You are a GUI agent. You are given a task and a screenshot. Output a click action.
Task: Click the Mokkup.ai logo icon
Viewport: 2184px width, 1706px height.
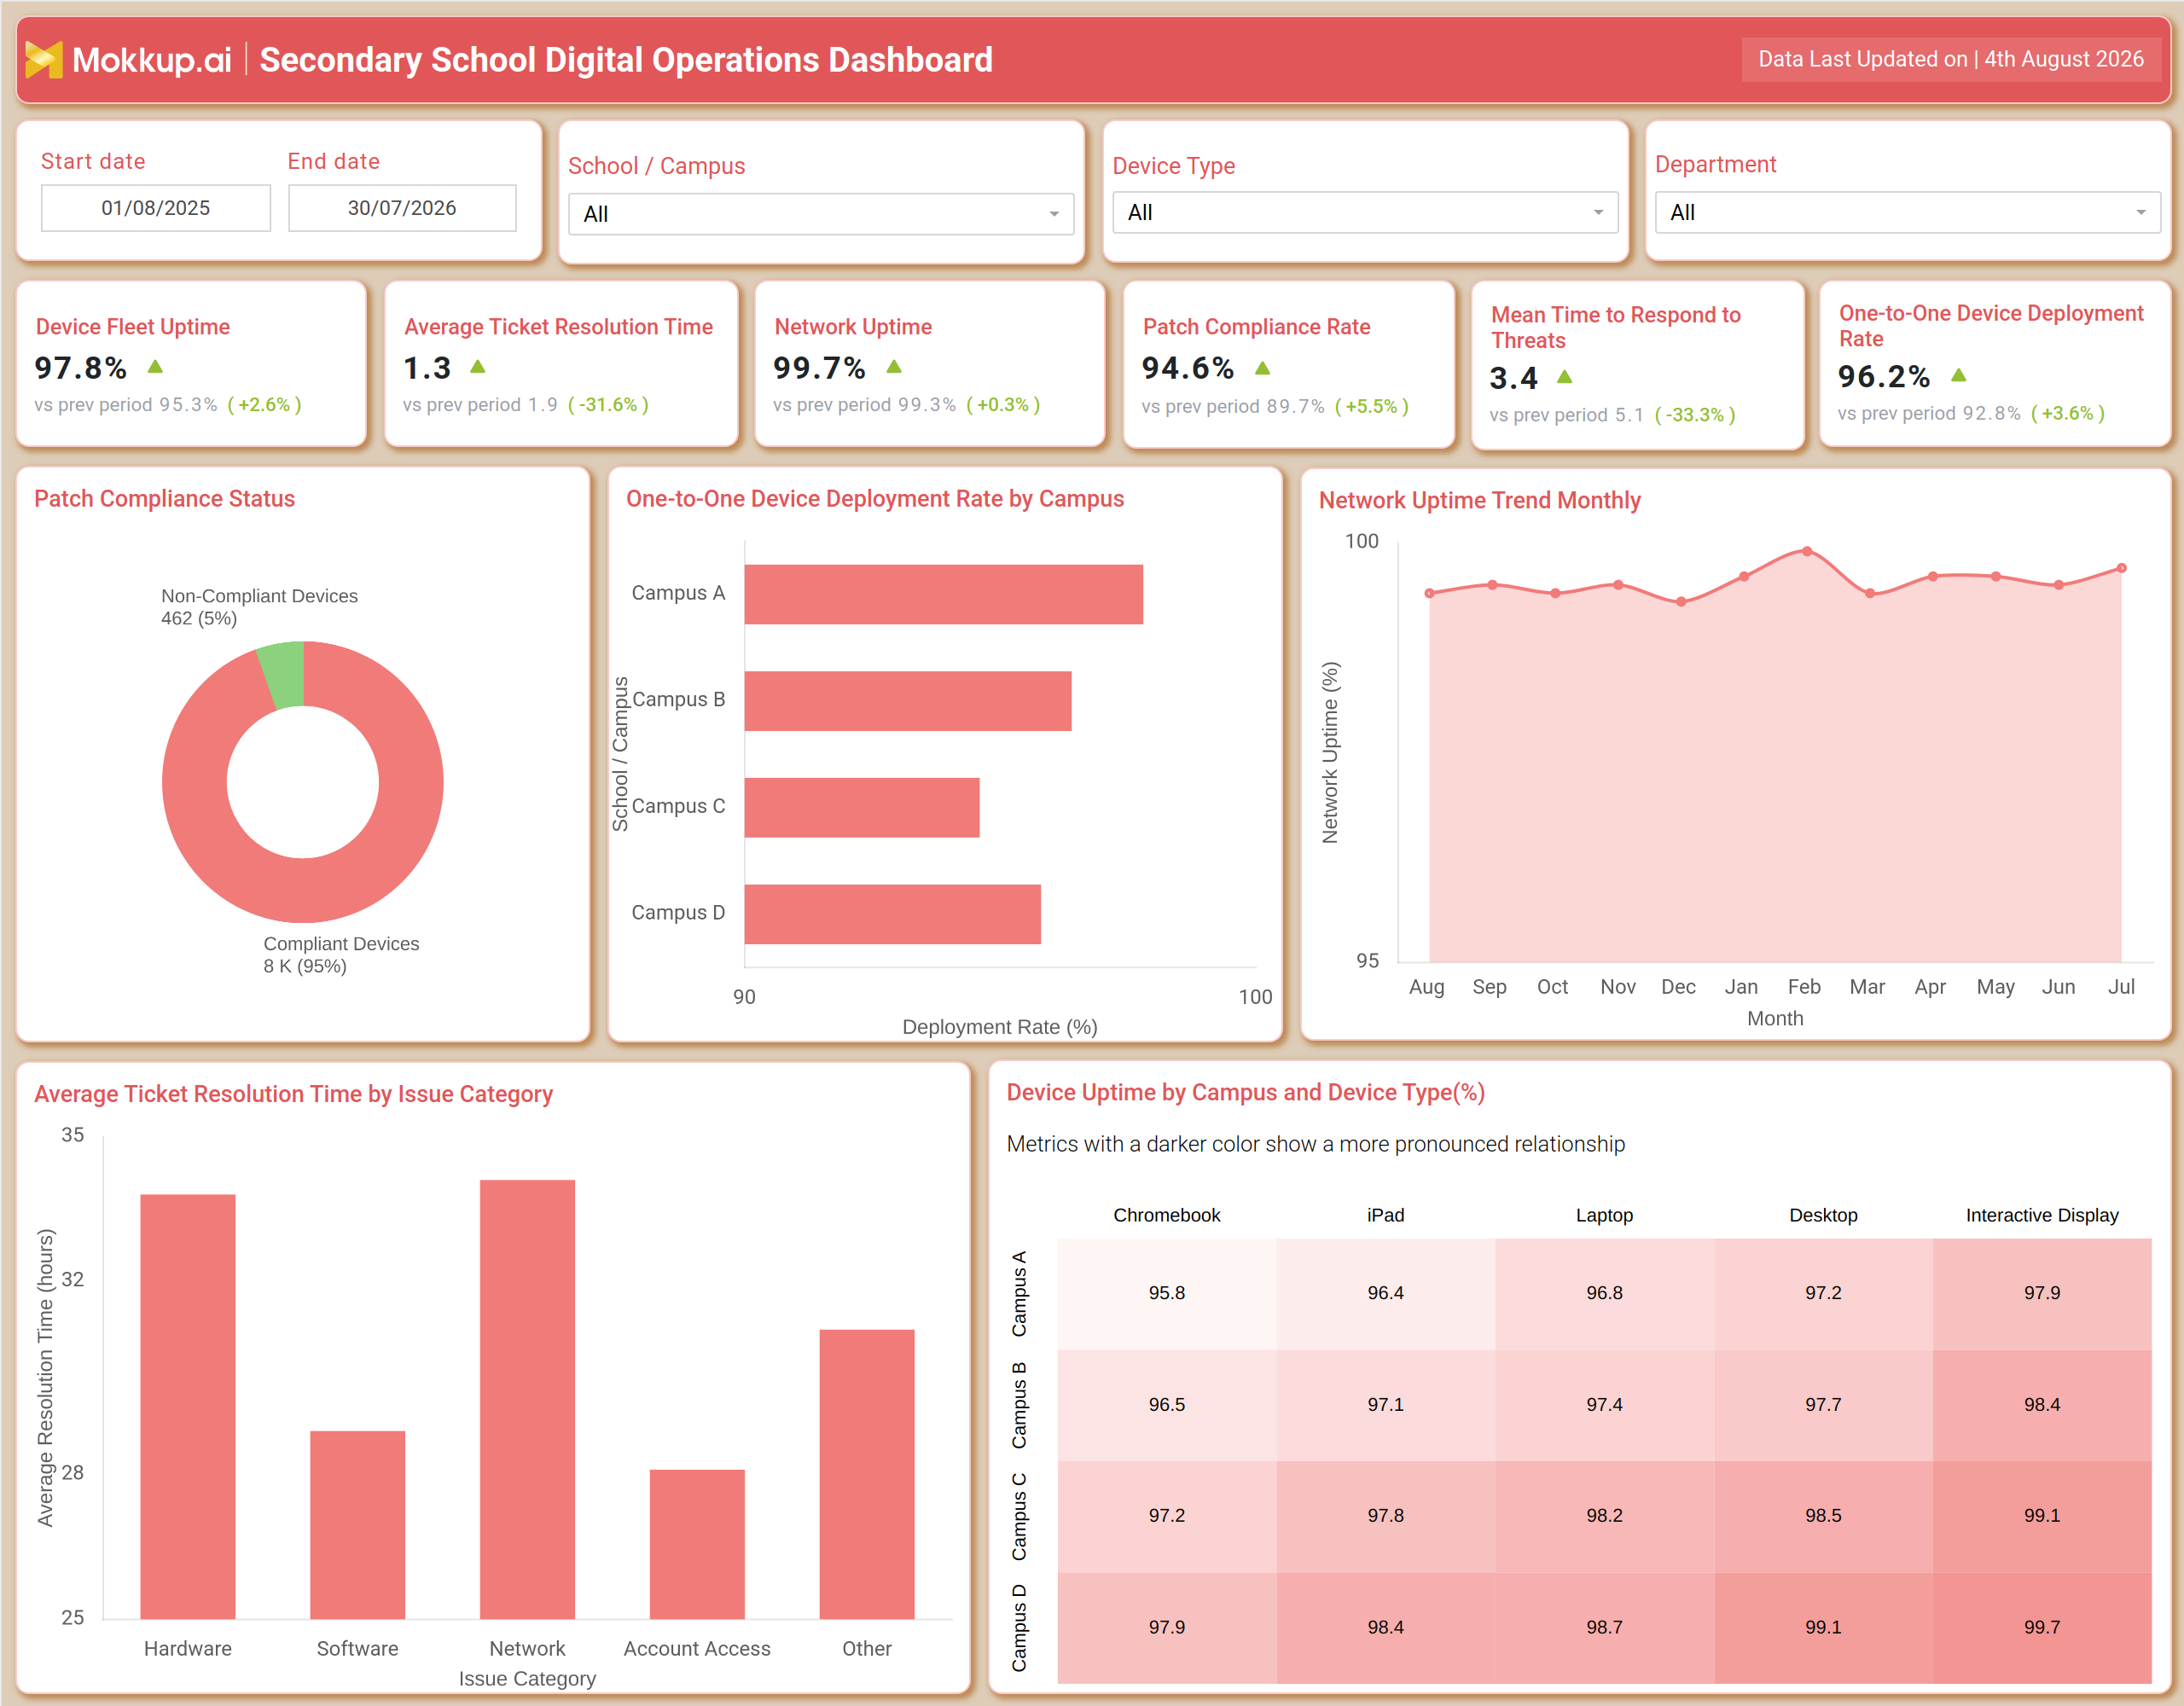click(44, 60)
